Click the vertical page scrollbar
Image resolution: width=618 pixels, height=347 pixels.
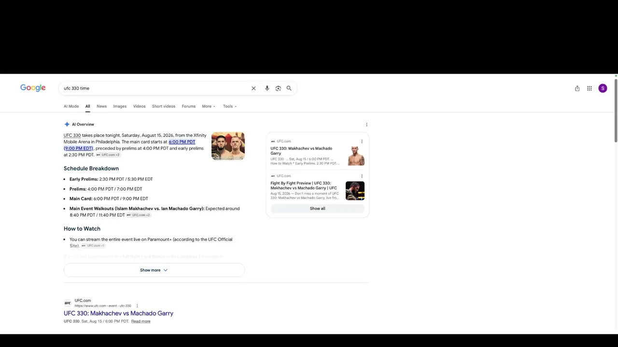616,110
